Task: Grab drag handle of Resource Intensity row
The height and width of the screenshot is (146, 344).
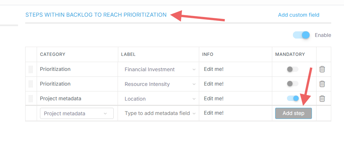Action: (x=31, y=84)
